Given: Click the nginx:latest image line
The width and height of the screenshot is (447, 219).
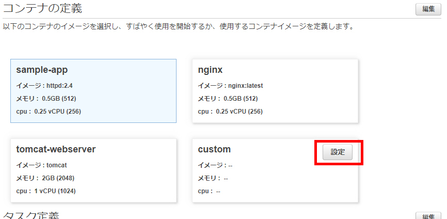Looking at the screenshot, I should pyautogui.click(x=230, y=86).
